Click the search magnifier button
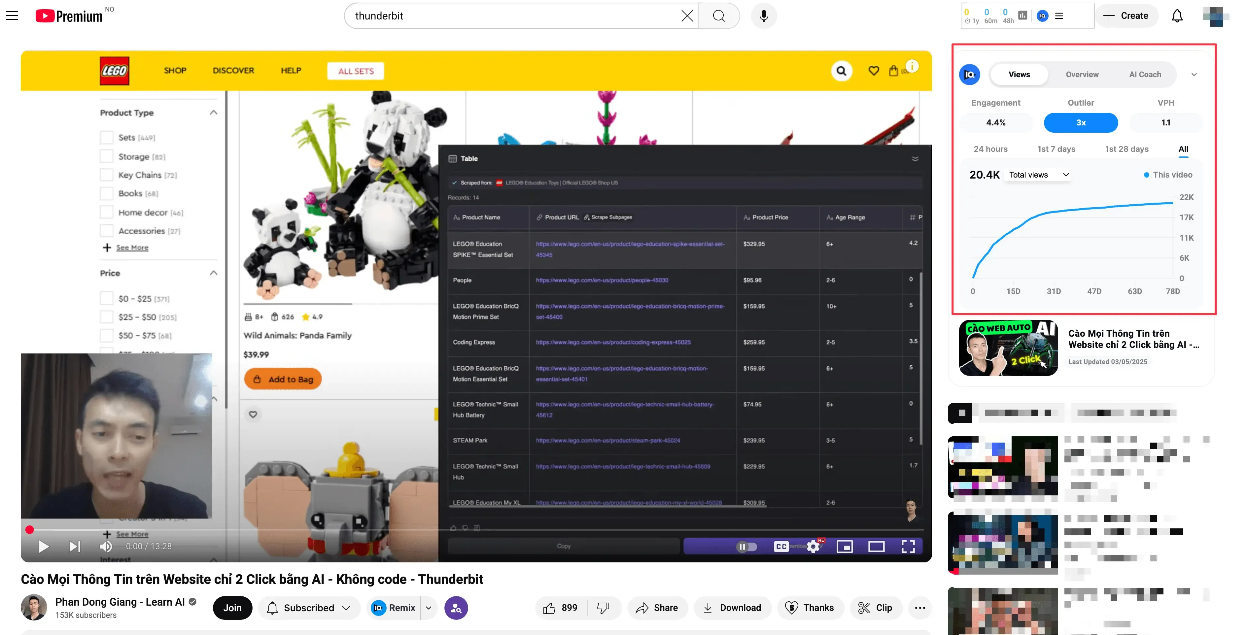The height and width of the screenshot is (635, 1246). (719, 16)
